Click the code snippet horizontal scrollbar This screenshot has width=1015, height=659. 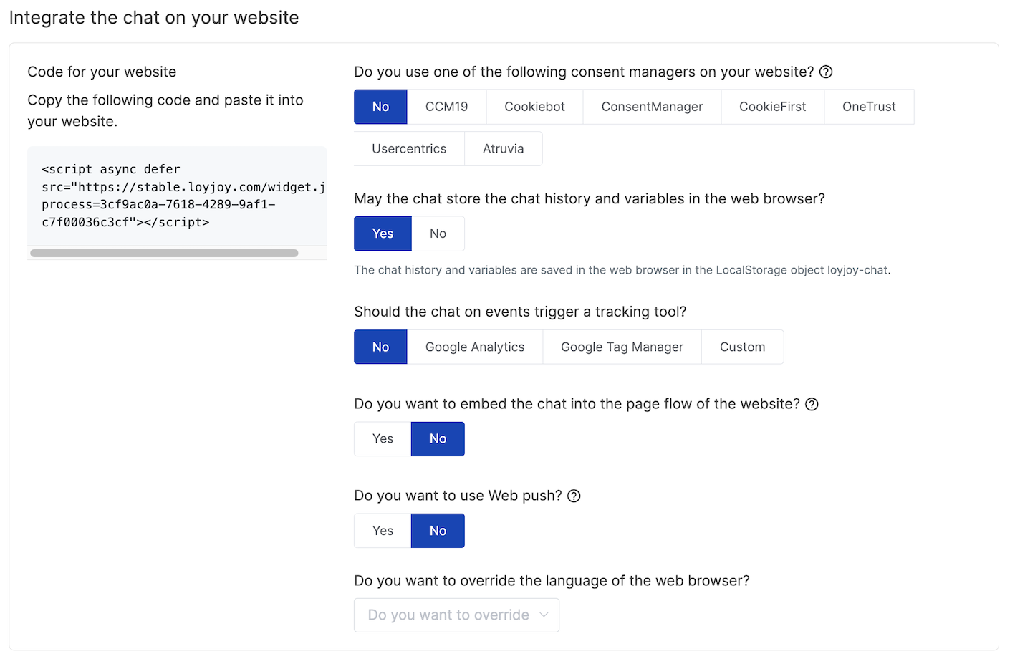point(164,253)
